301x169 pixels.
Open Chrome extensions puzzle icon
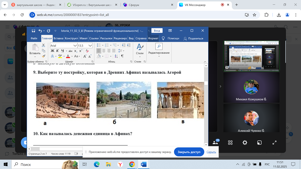266,15
